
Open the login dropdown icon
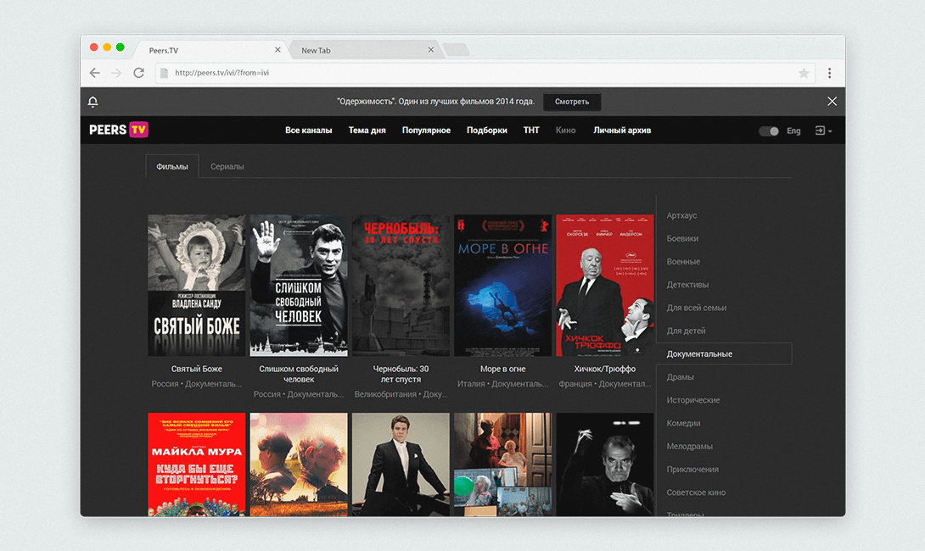pos(823,131)
